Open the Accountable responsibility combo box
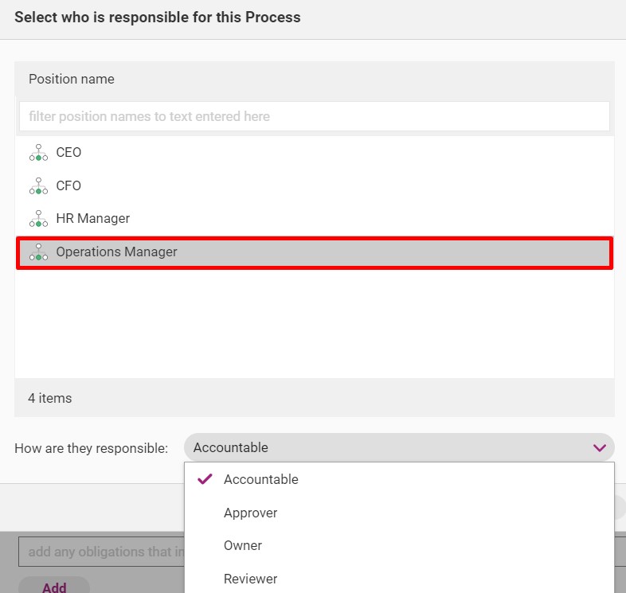This screenshot has width=626, height=593. point(399,447)
